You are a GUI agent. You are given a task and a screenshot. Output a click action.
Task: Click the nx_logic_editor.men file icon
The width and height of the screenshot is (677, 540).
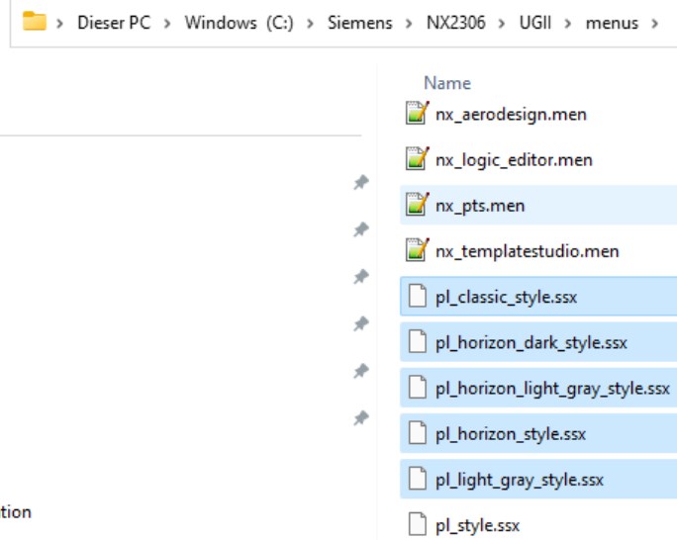[417, 158]
